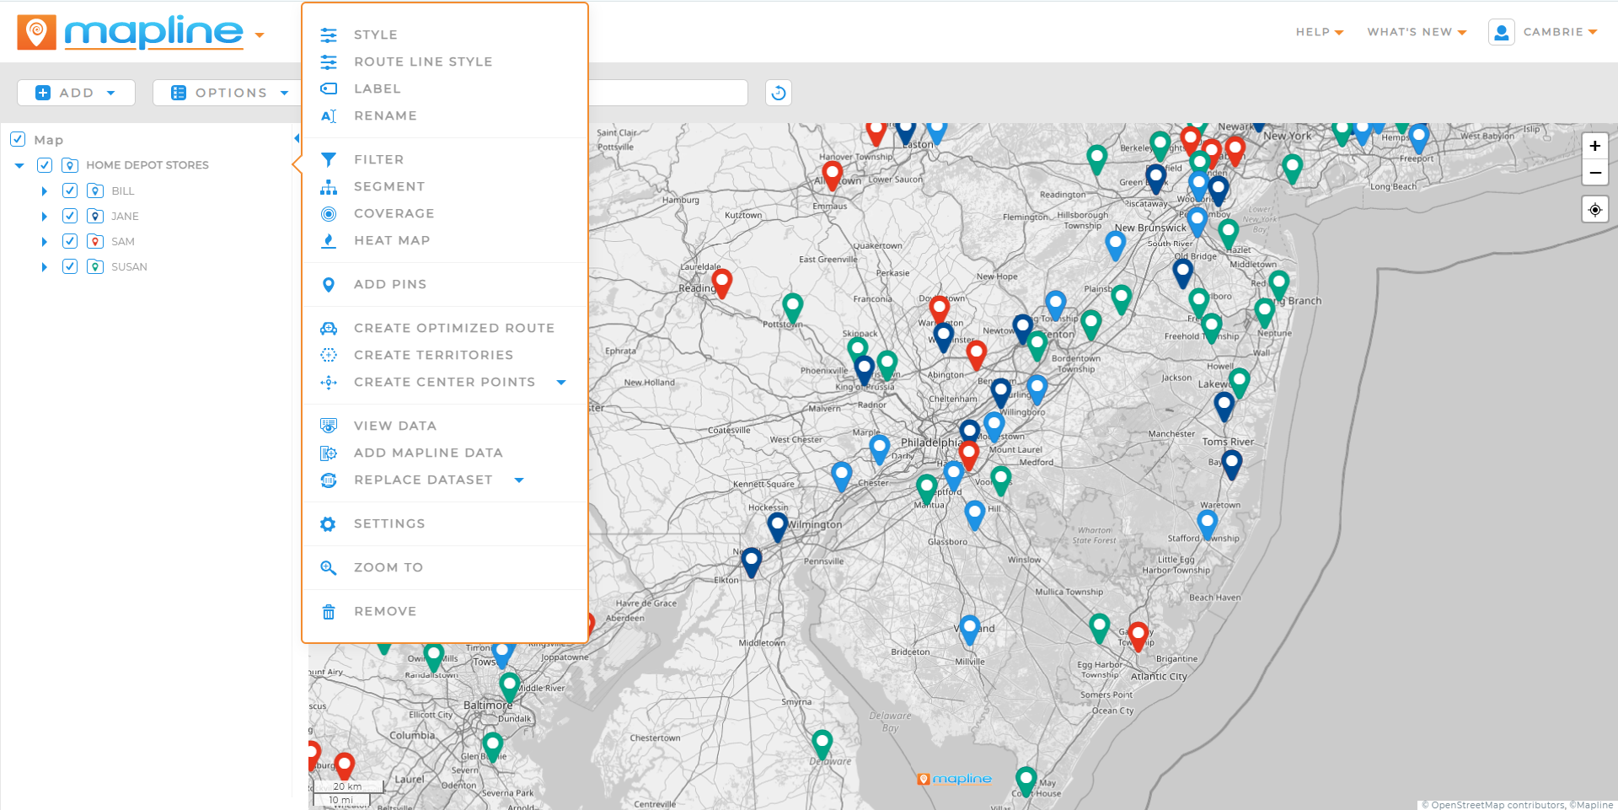Viewport: 1618px width, 810px height.
Task: Expand the SAM segment
Action: click(45, 242)
